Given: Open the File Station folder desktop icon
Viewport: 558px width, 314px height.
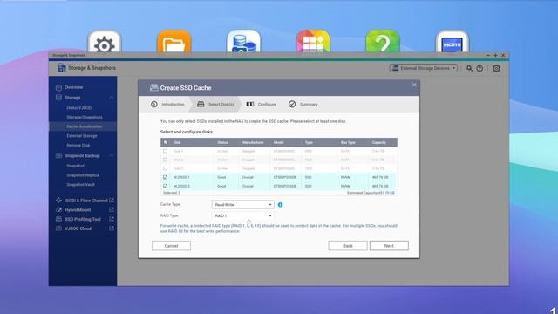Looking at the screenshot, I should (174, 42).
